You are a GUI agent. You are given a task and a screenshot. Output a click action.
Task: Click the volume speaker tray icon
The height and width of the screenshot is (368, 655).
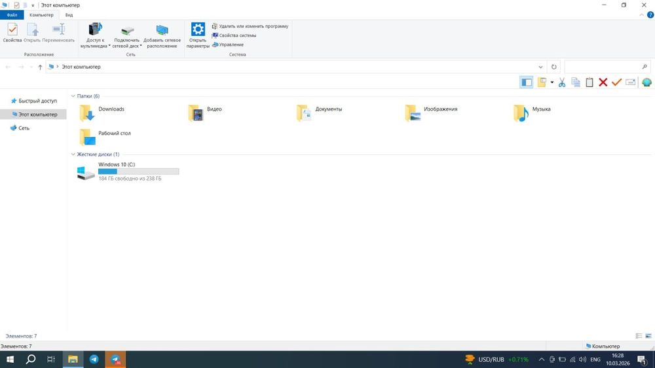pyautogui.click(x=583, y=360)
